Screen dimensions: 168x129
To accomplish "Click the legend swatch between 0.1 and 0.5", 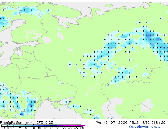I will (5, 126).
